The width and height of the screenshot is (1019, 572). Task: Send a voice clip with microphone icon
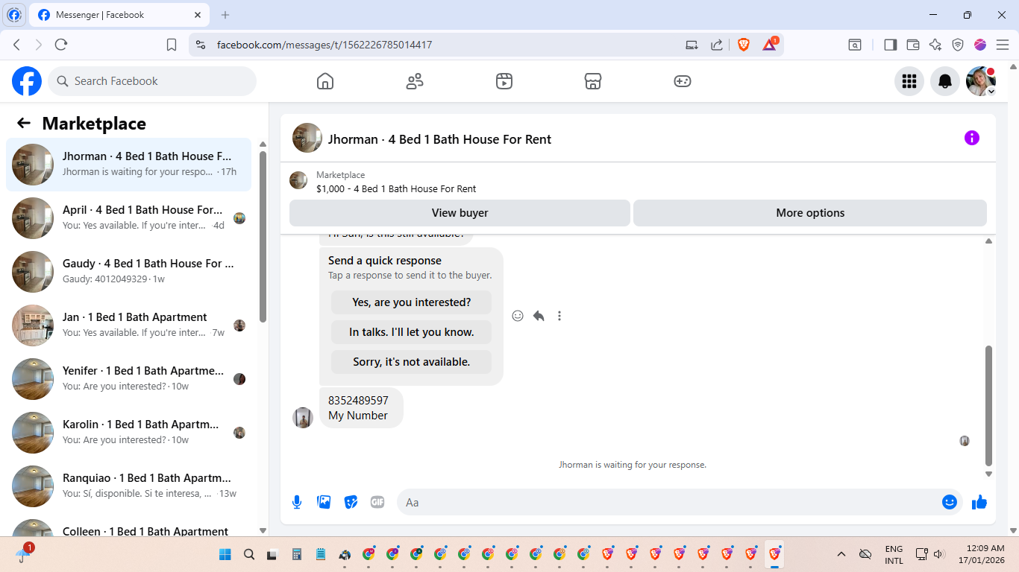pyautogui.click(x=297, y=502)
